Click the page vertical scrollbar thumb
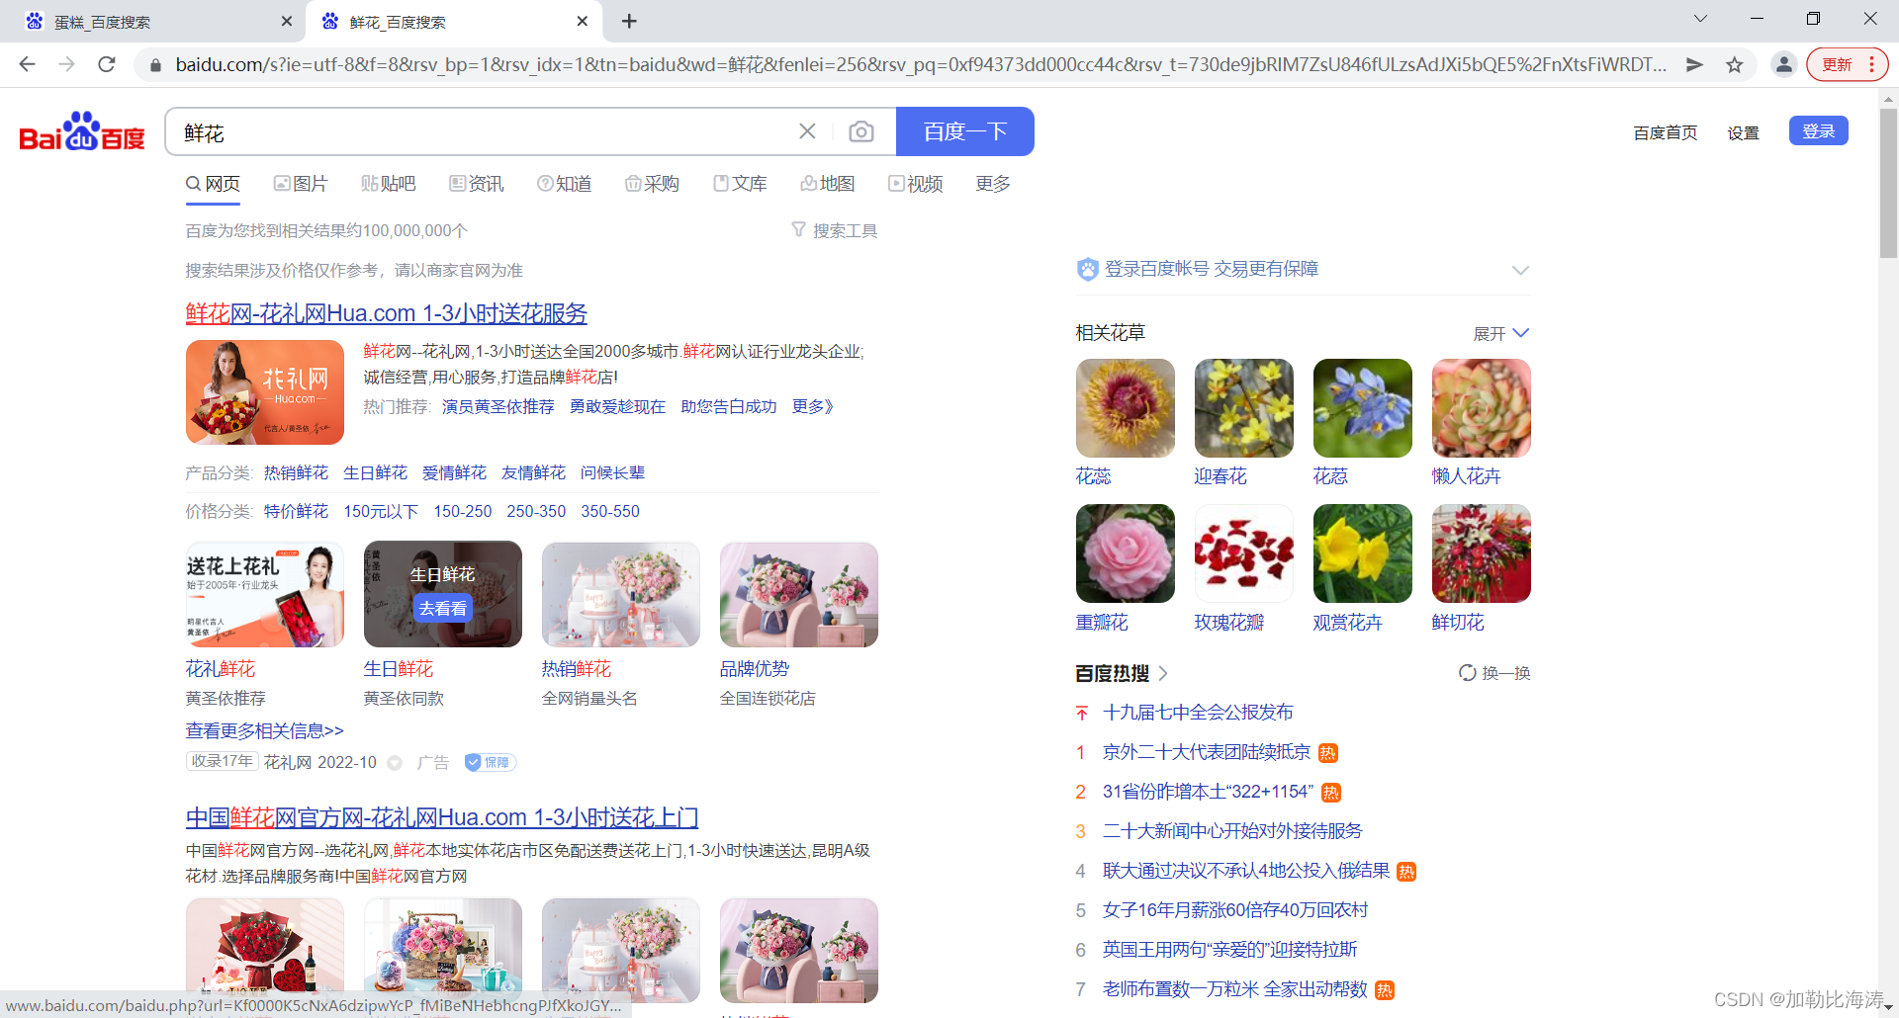The image size is (1899, 1018). point(1888,183)
